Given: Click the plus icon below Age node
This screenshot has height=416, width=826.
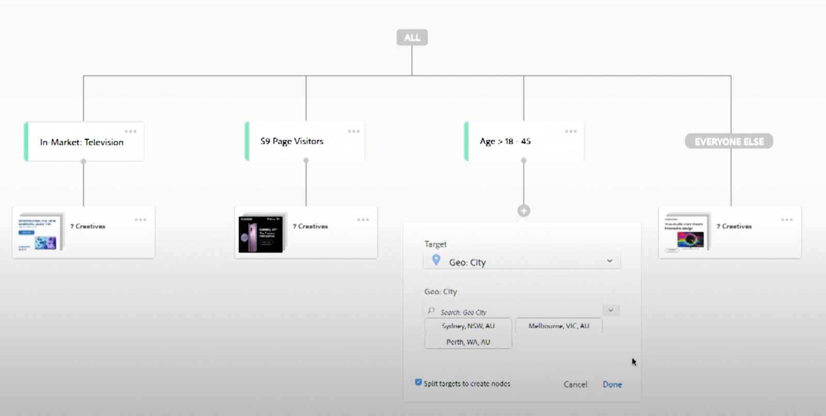Looking at the screenshot, I should tap(523, 211).
